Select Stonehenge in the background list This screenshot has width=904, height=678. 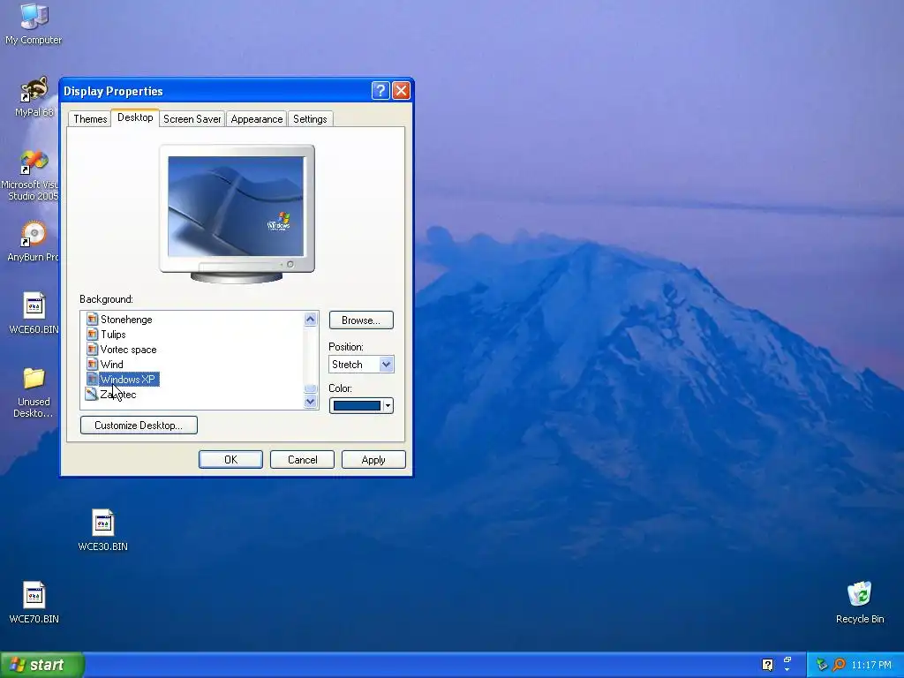tap(126, 319)
